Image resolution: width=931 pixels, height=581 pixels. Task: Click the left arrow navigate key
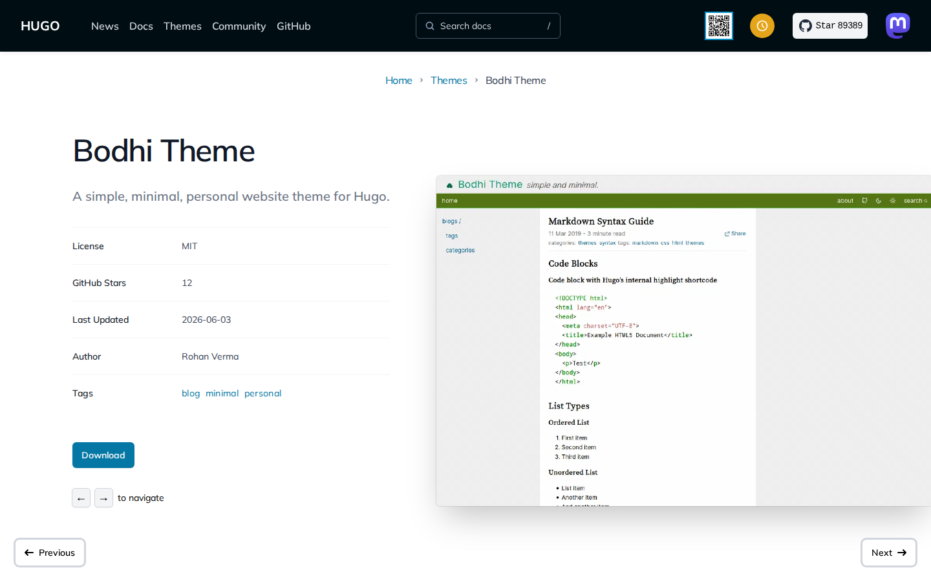point(81,498)
